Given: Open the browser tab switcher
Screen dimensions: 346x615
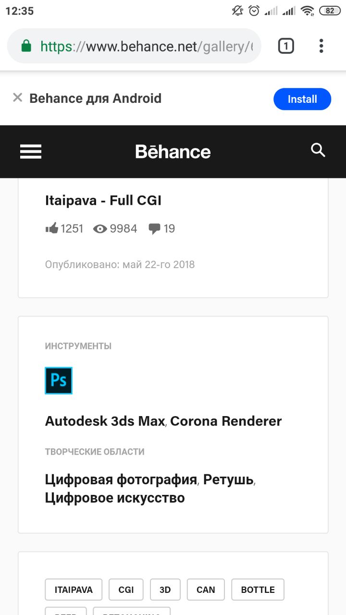Looking at the screenshot, I should (x=286, y=46).
